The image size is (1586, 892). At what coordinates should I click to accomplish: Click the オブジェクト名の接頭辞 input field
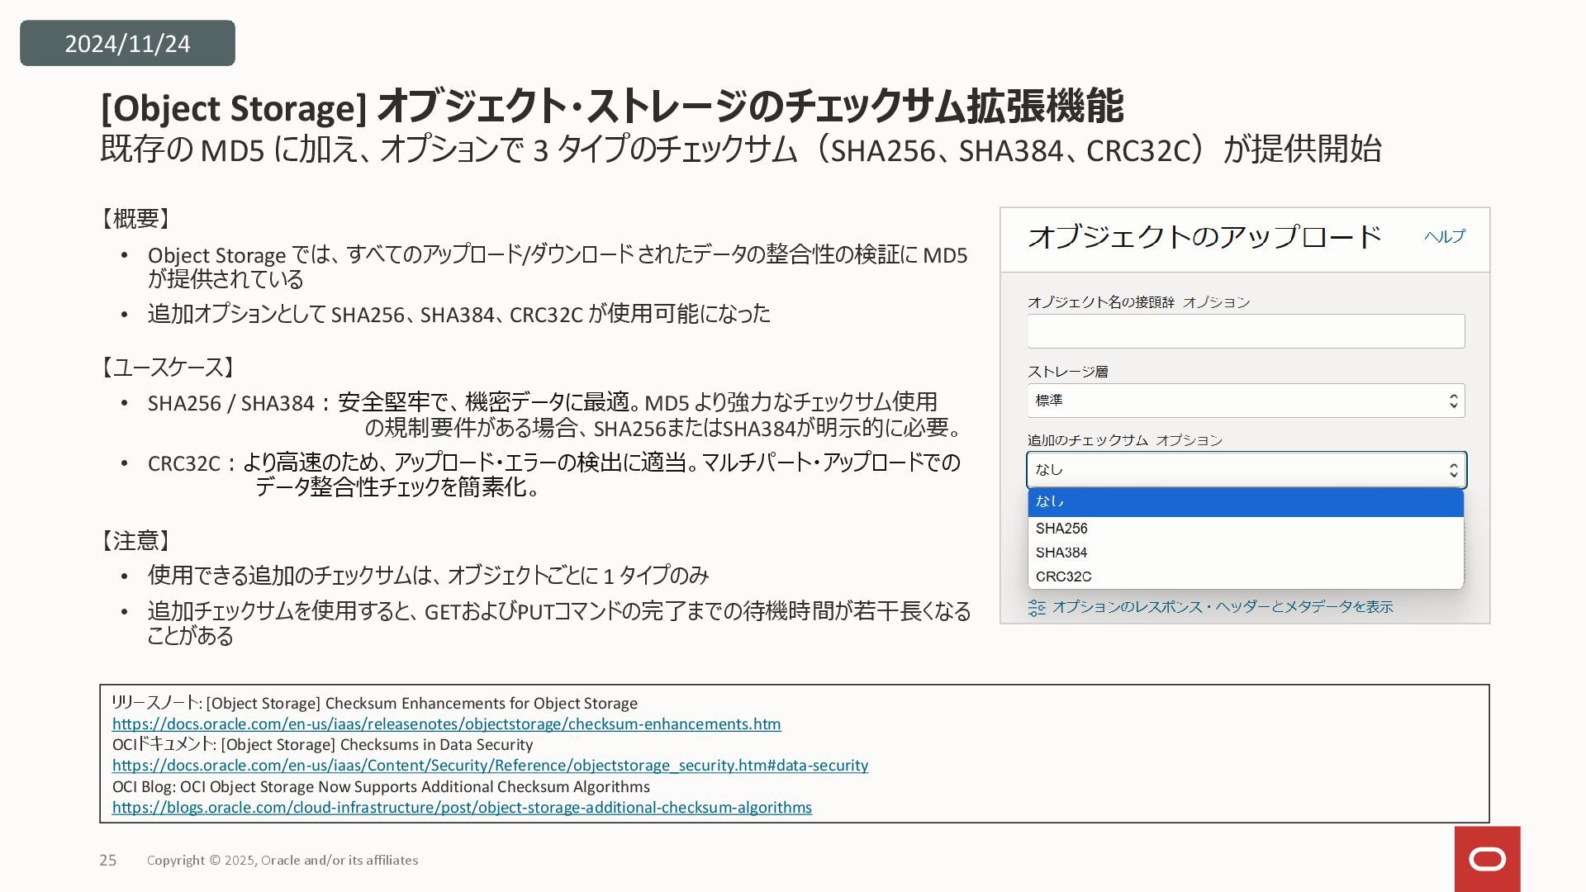(x=1245, y=331)
